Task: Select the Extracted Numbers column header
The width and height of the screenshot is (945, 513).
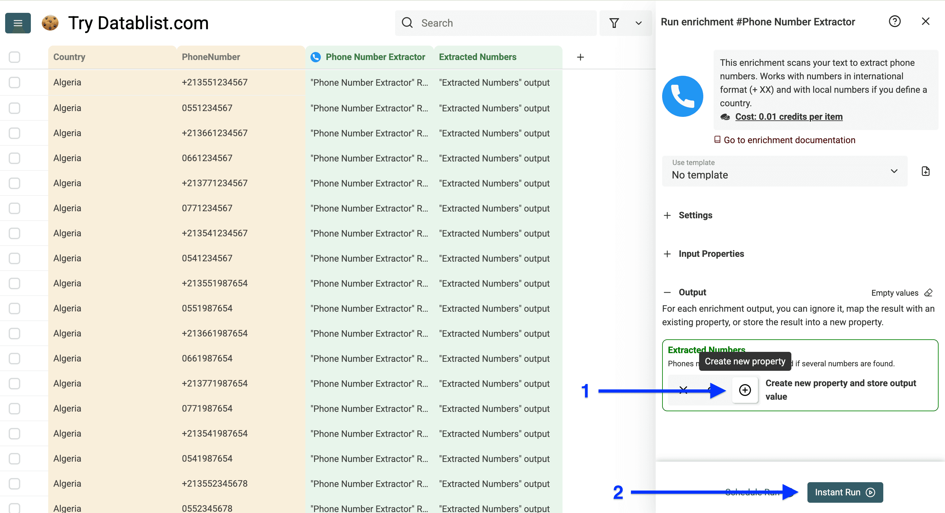Action: [477, 57]
